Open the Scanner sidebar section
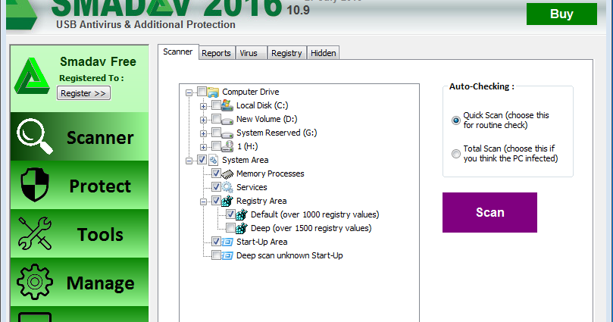Viewport: 613px width, 322px height. pyautogui.click(x=80, y=136)
